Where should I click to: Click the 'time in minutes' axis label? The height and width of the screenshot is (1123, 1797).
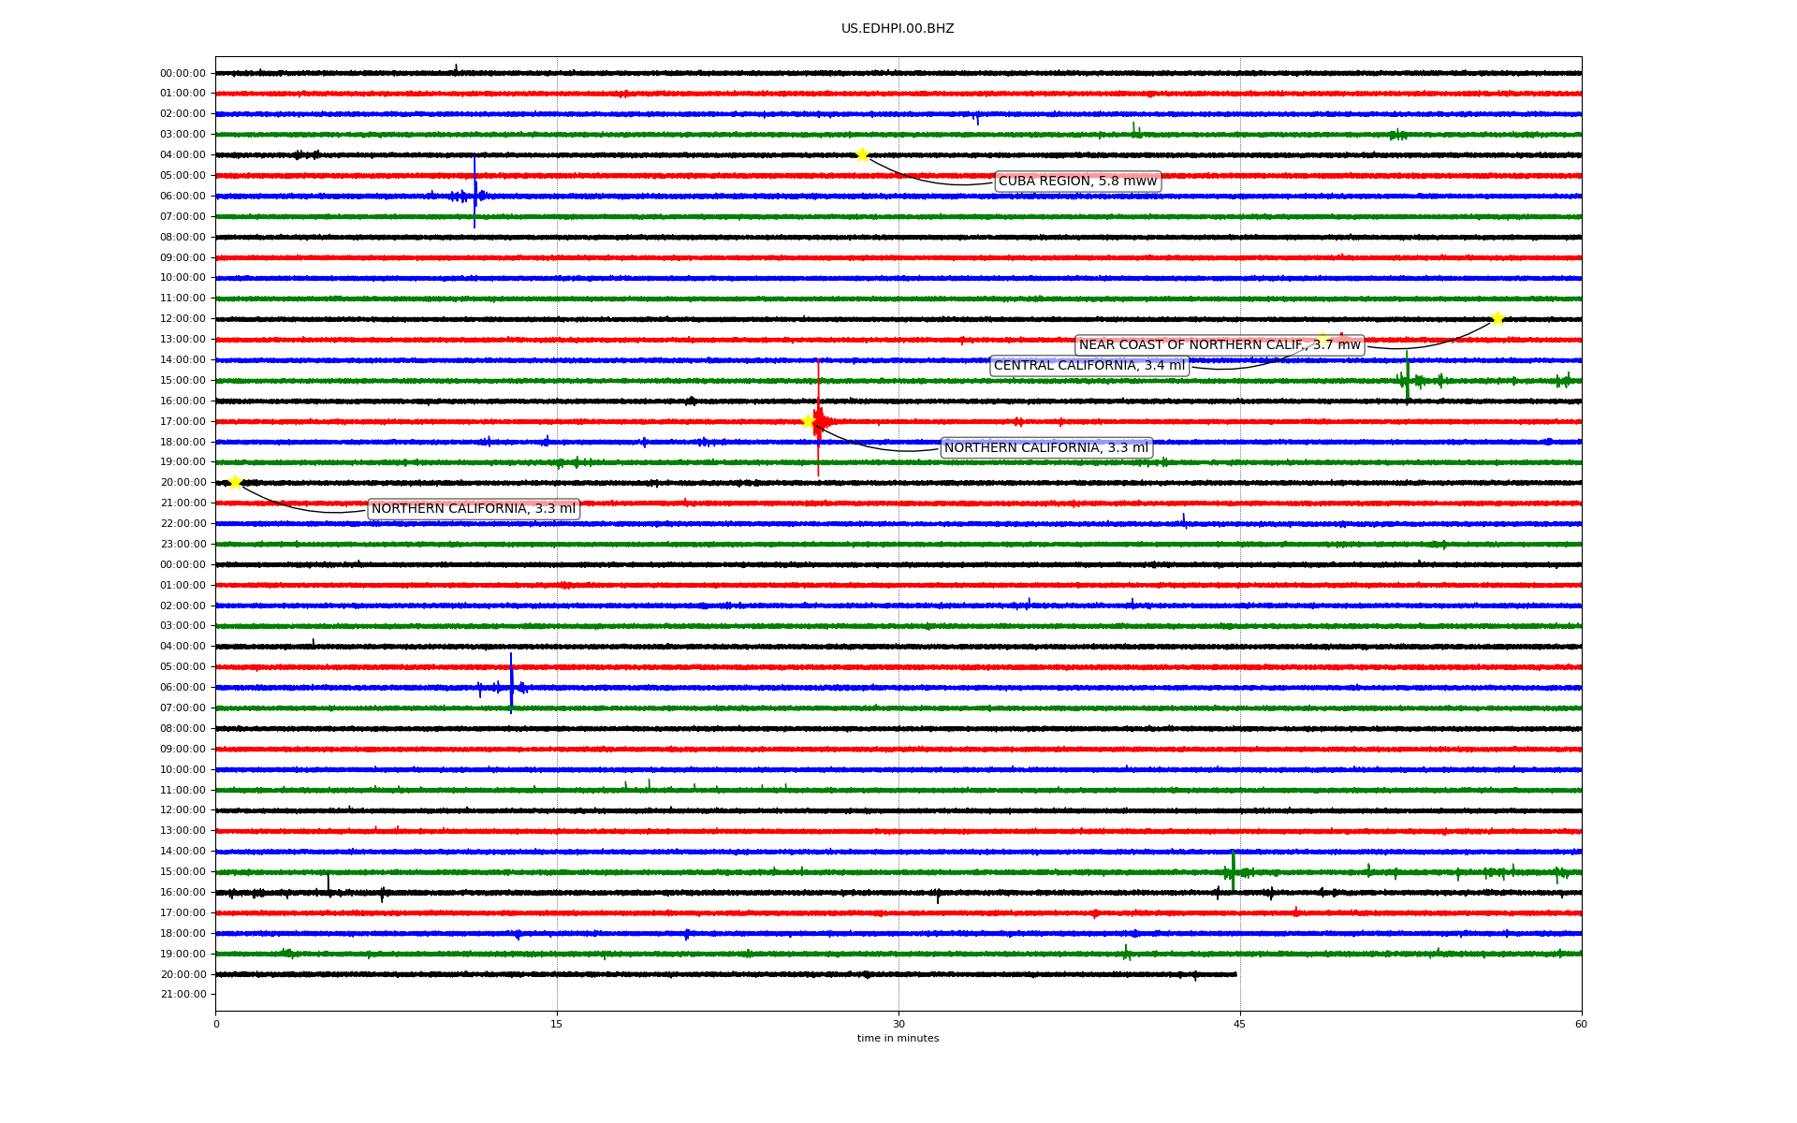(897, 1038)
